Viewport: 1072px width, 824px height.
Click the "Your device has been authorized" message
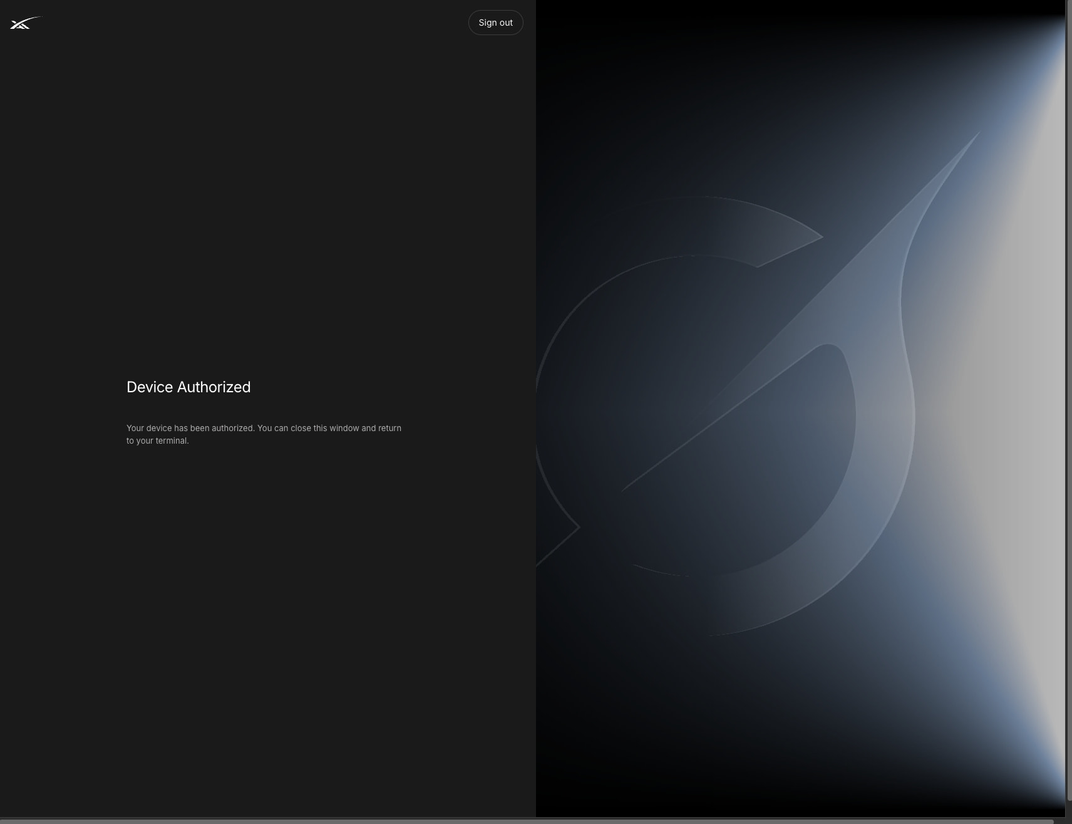click(x=264, y=434)
